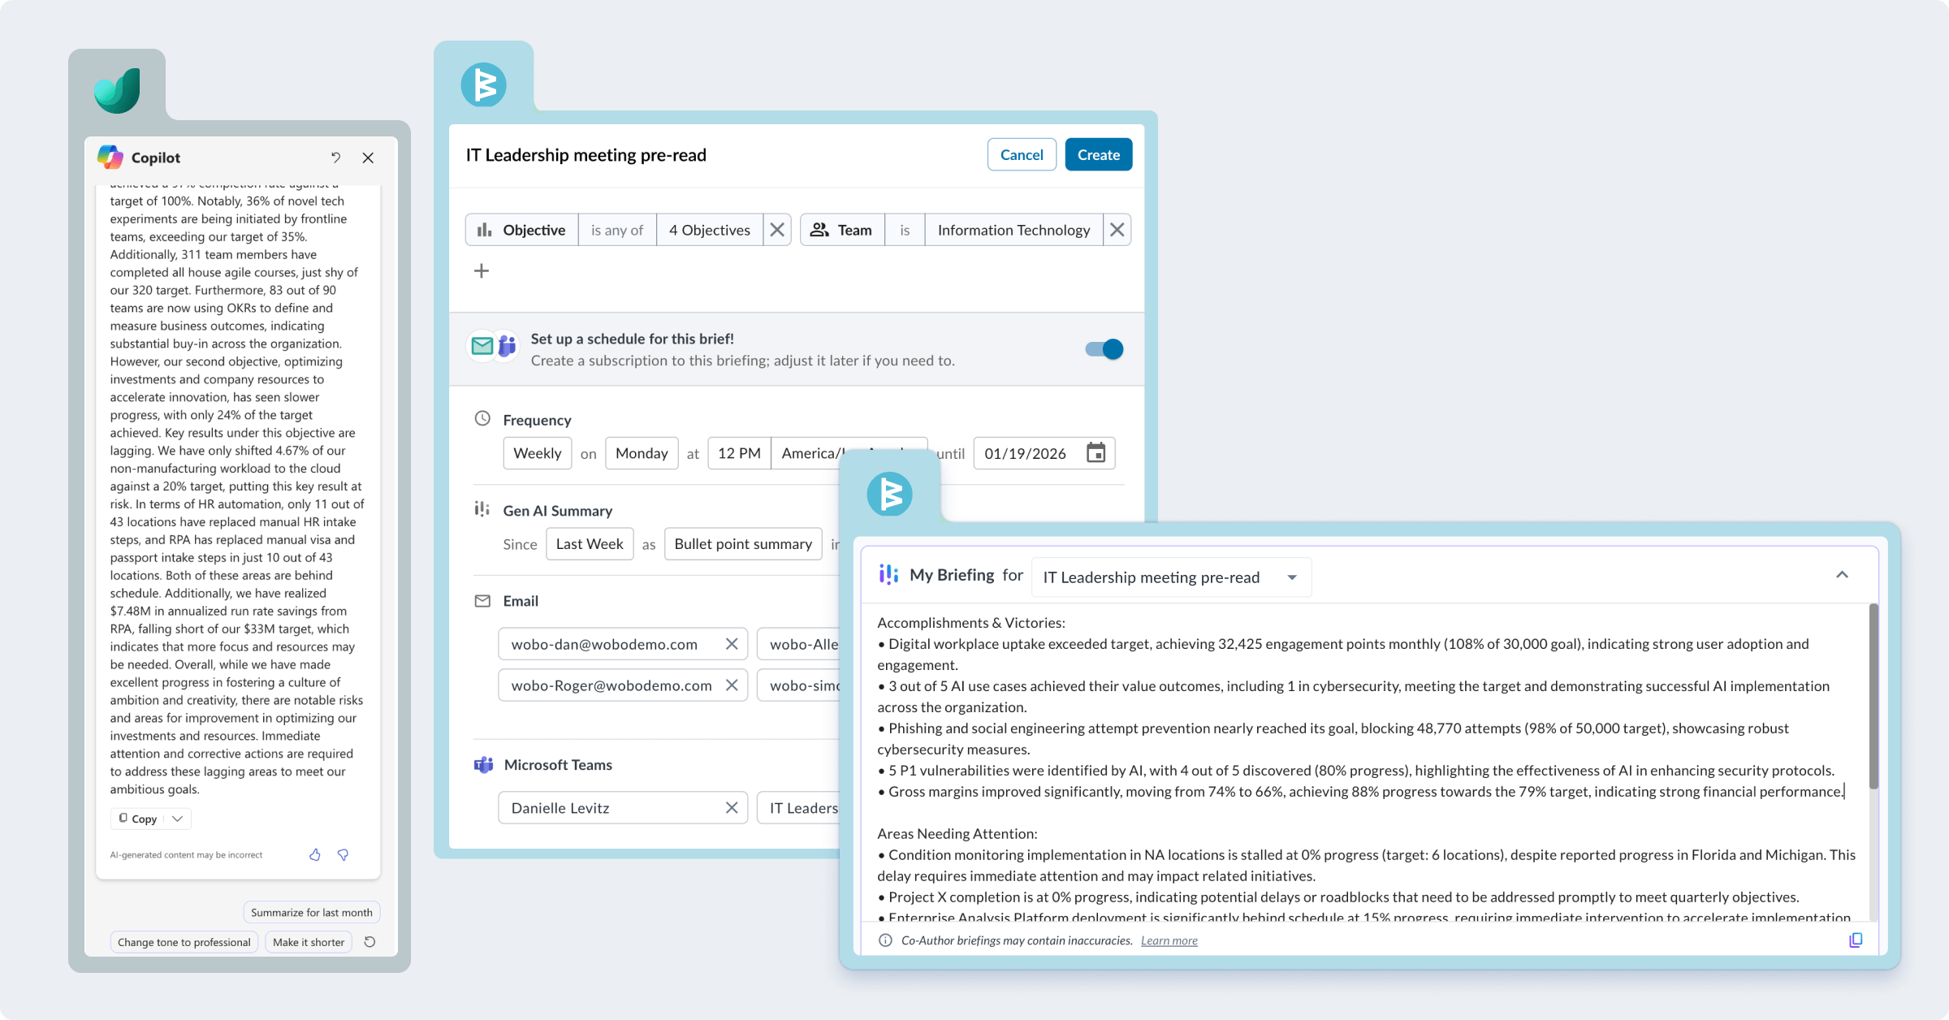Click the Email section envelope icon
This screenshot has width=1949, height=1020.
pyautogui.click(x=482, y=601)
